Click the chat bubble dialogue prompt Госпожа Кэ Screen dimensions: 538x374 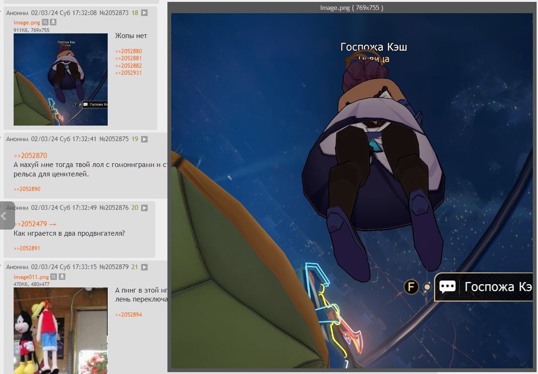coord(484,287)
